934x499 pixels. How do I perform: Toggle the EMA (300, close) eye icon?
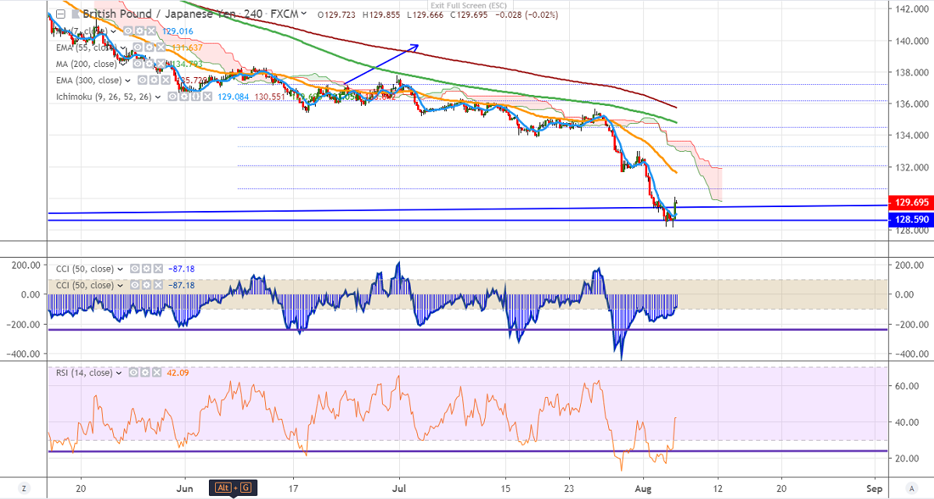coord(143,80)
